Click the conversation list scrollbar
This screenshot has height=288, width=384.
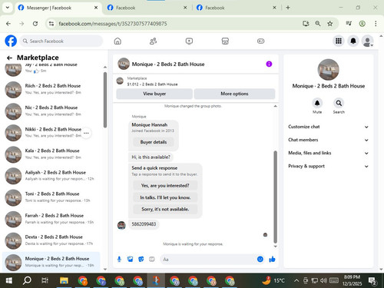coord(105,100)
